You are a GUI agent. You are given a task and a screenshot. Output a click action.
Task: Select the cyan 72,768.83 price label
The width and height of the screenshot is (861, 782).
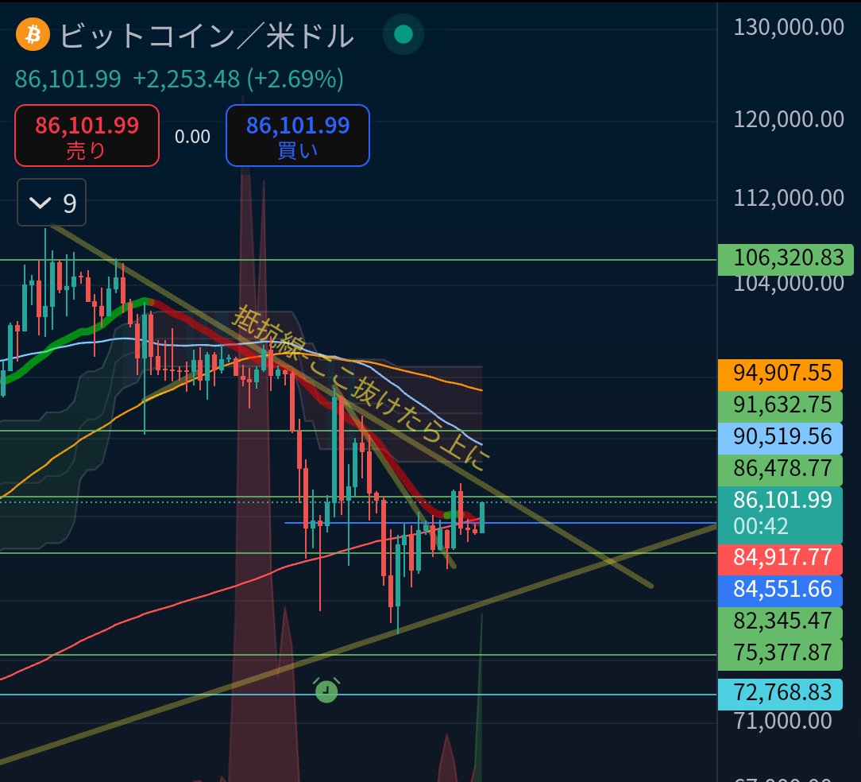click(x=780, y=694)
